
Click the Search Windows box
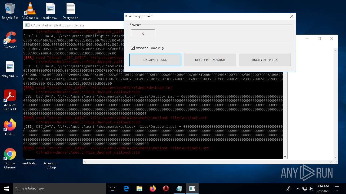[59, 189]
